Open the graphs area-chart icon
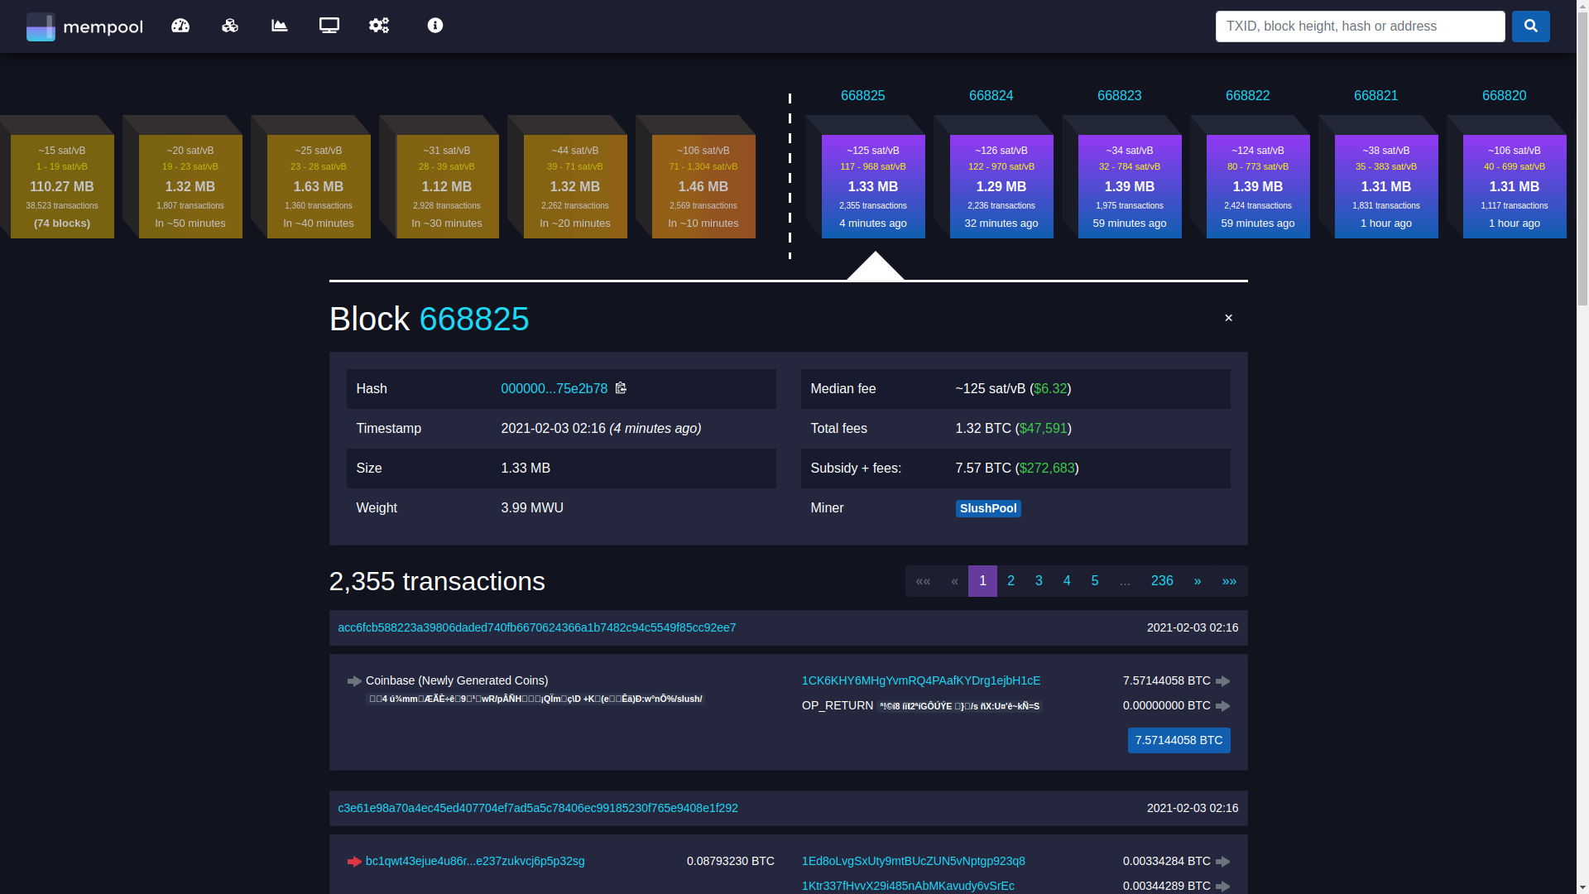This screenshot has width=1589, height=894. coord(280,26)
